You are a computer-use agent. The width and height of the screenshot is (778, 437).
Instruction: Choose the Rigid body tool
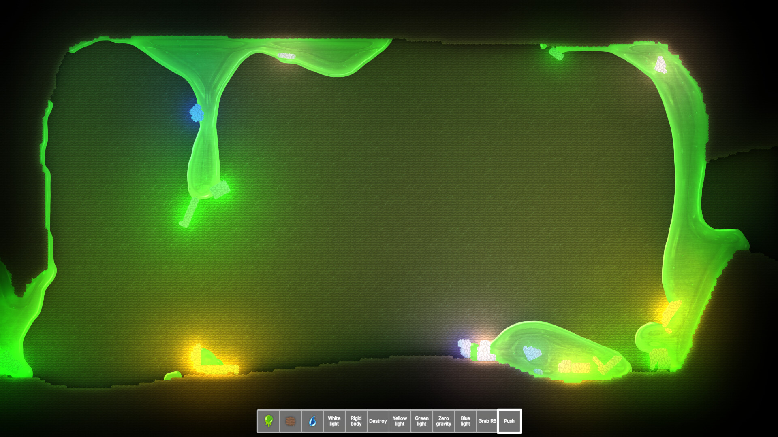(356, 421)
